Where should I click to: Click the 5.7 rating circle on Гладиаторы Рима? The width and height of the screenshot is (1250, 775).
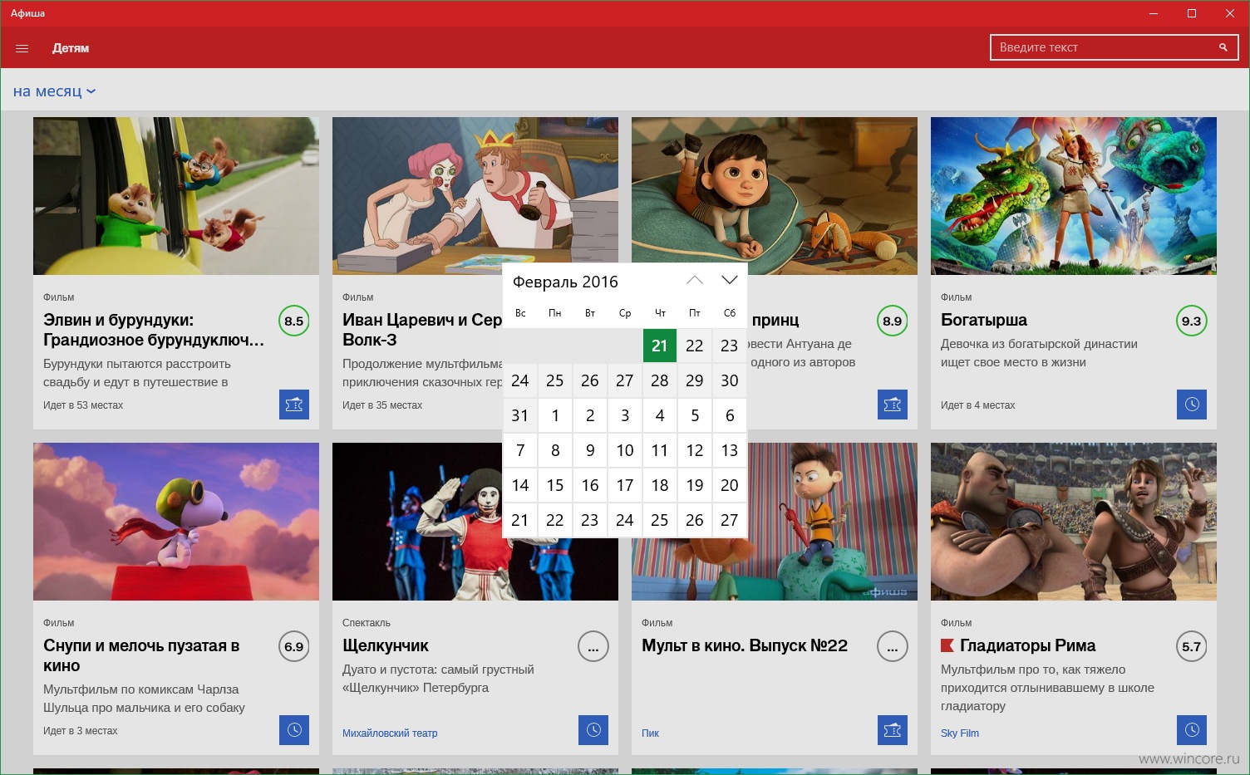tap(1192, 646)
